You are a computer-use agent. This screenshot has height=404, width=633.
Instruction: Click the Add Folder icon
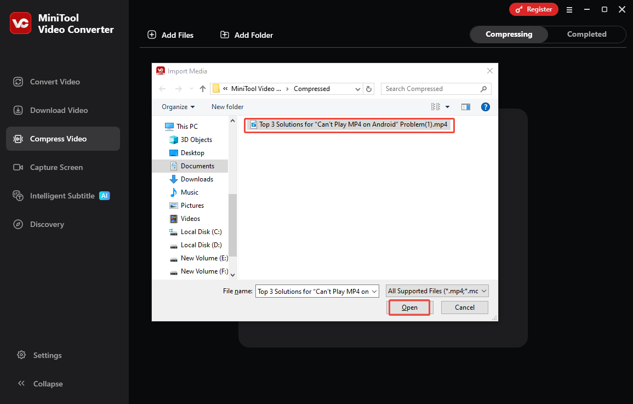224,35
